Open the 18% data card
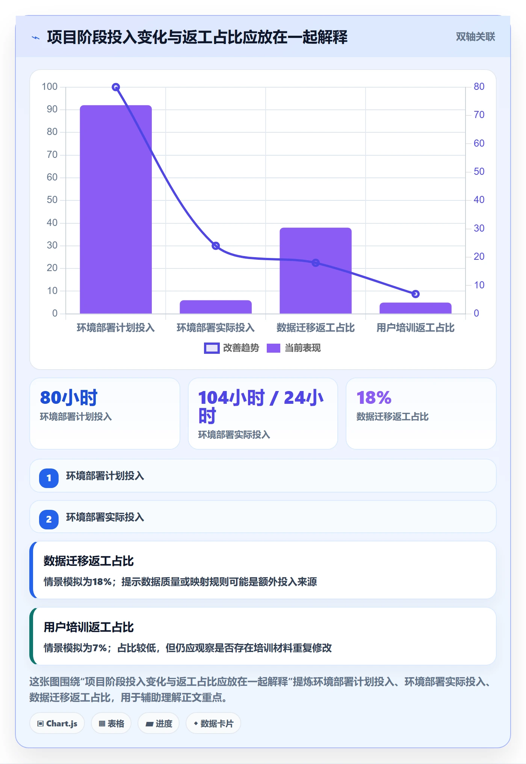This screenshot has width=526, height=764. coord(421,414)
